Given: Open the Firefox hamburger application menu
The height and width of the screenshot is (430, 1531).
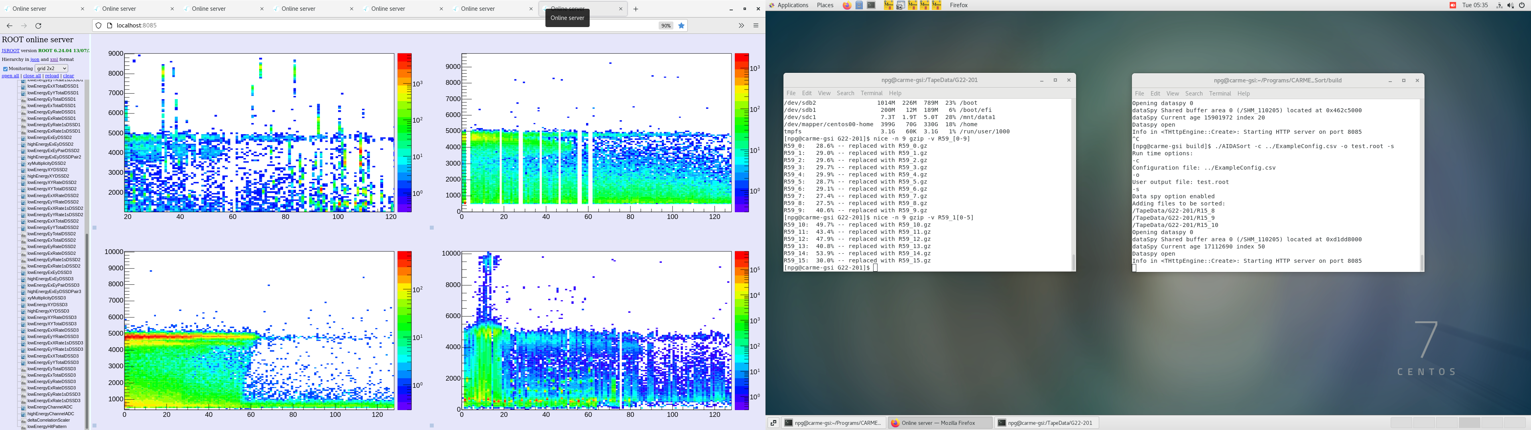Looking at the screenshot, I should (x=756, y=25).
